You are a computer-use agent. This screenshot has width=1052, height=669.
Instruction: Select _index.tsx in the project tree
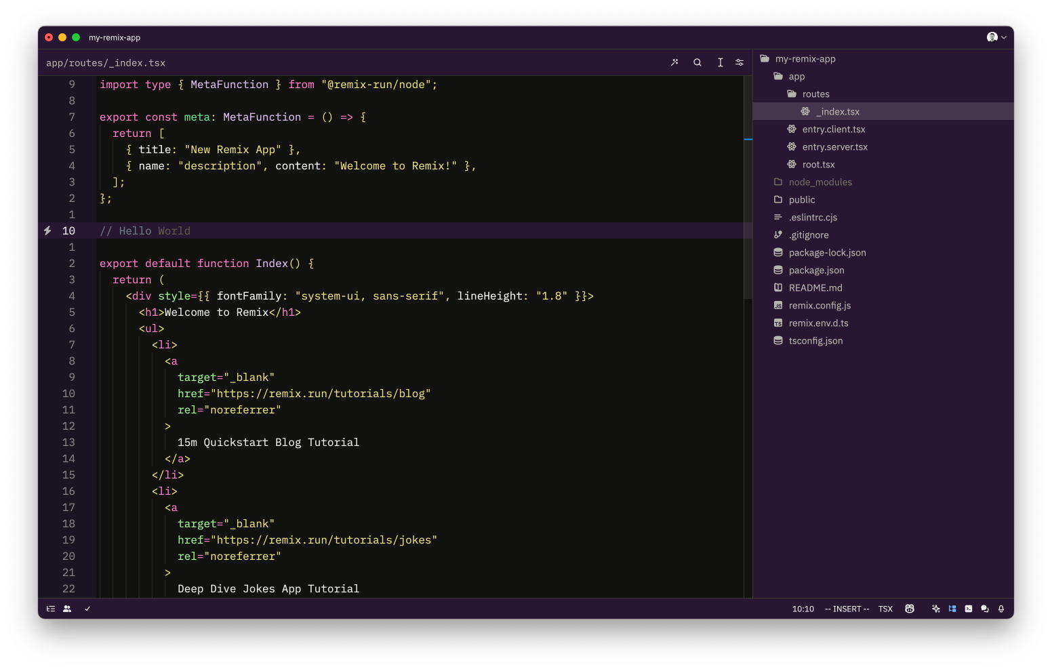coord(883,112)
